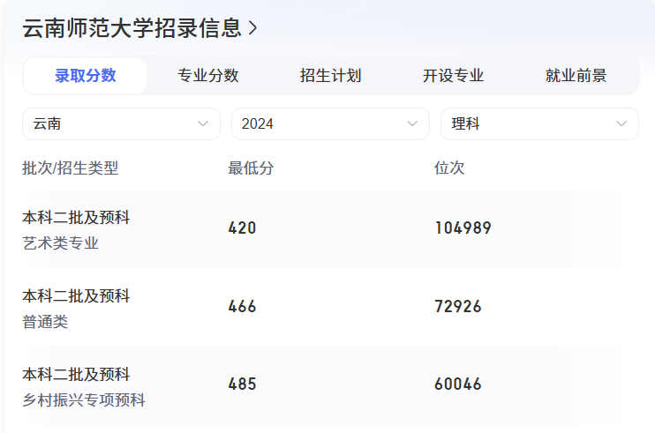Click rank value 72926
655x433 pixels.
tap(458, 307)
